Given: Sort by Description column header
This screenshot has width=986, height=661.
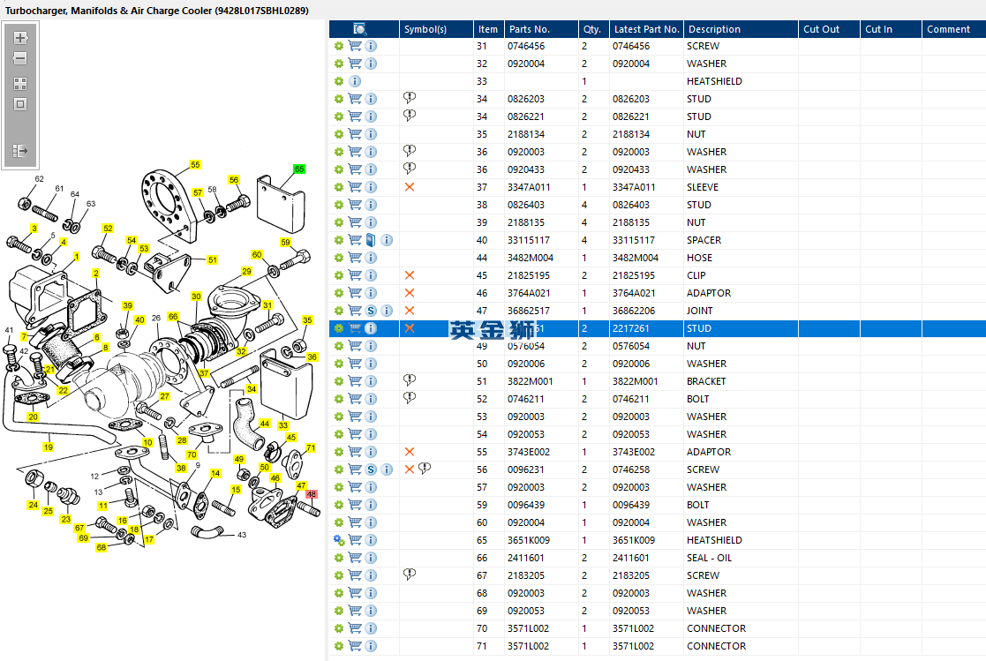Looking at the screenshot, I should point(741,29).
